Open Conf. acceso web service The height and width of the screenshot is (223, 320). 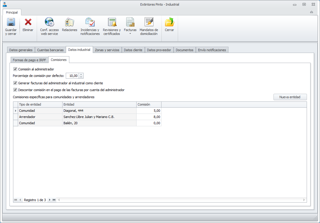pos(49,27)
